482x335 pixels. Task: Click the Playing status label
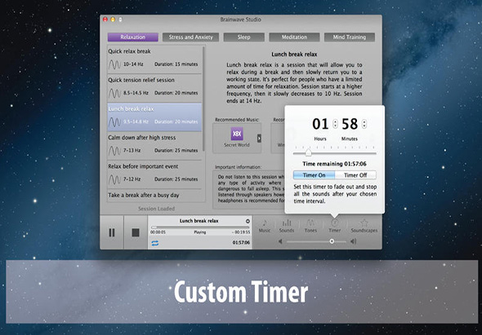(x=200, y=232)
